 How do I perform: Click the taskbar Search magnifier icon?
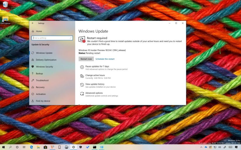(10, 147)
